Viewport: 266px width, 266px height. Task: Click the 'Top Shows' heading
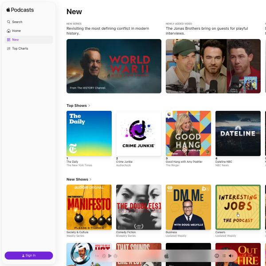pyautogui.click(x=77, y=106)
